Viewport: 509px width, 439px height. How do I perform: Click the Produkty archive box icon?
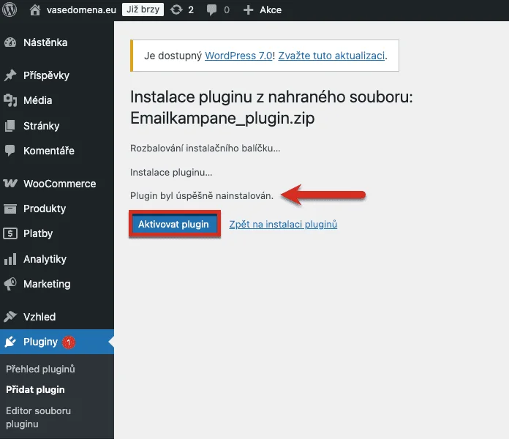[10, 209]
